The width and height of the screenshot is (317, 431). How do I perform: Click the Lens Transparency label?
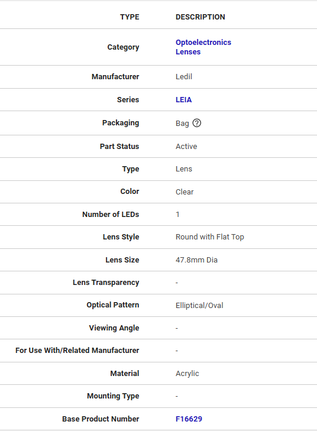coord(106,283)
